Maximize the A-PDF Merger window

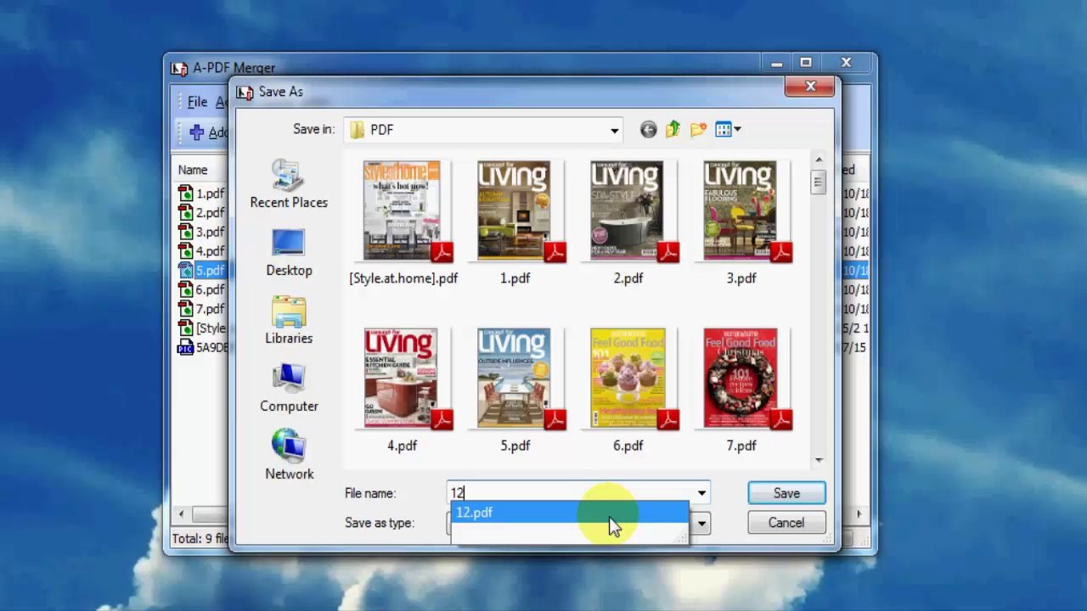[x=806, y=63]
